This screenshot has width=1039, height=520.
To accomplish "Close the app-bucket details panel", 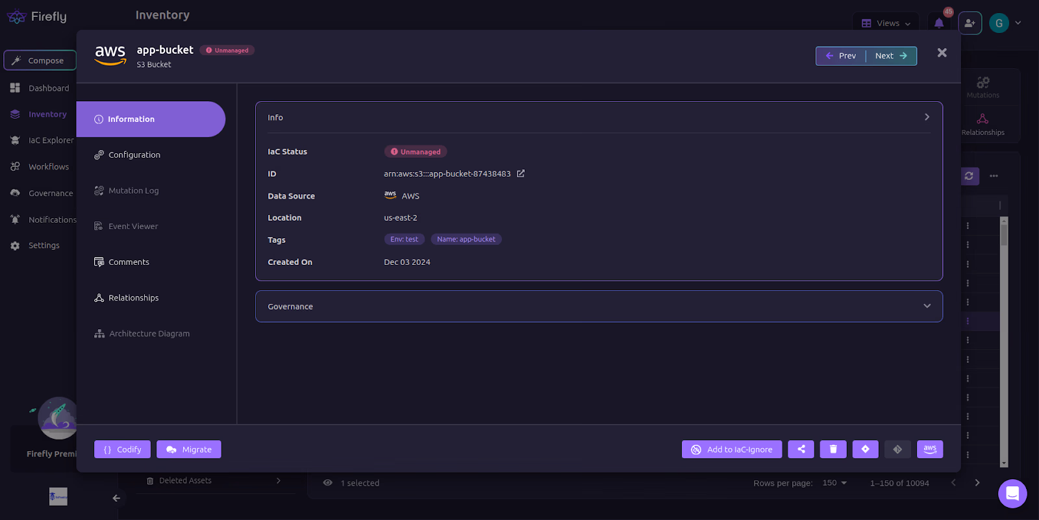I will [x=942, y=53].
